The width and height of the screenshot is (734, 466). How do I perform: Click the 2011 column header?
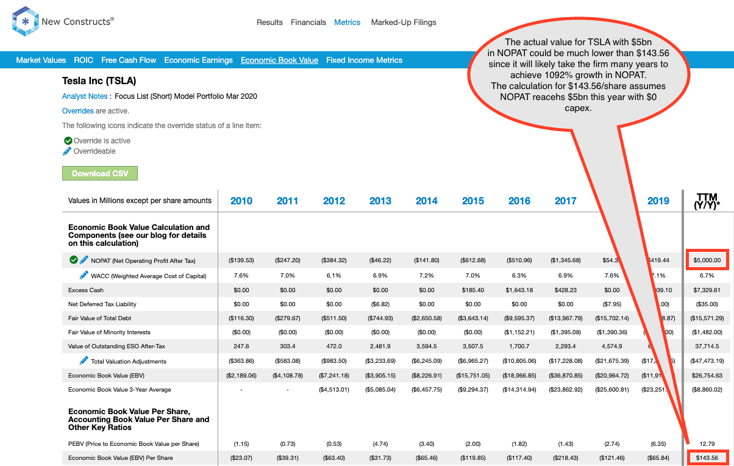(x=288, y=201)
